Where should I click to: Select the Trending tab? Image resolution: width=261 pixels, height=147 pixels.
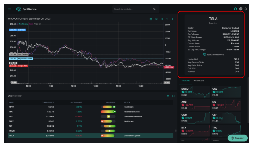186,81
